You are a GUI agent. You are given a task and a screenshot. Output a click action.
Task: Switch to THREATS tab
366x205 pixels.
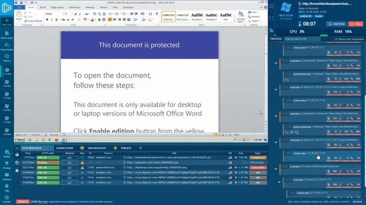coord(126,148)
